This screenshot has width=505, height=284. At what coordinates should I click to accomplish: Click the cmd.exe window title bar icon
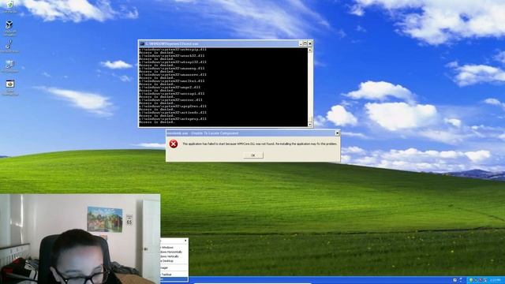(x=142, y=43)
